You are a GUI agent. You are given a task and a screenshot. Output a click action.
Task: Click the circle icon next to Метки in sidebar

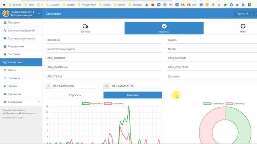5,70
